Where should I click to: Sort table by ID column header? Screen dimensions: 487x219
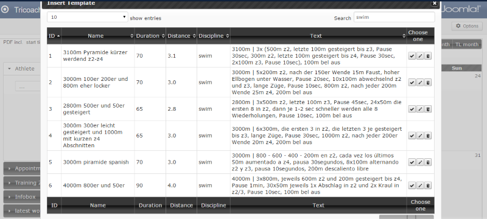(x=54, y=36)
